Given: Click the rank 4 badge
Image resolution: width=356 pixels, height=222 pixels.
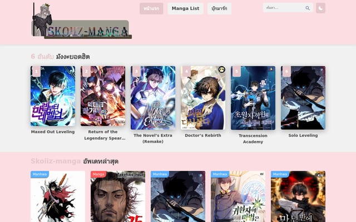Looking at the screenshot, I should pyautogui.click(x=186, y=72).
